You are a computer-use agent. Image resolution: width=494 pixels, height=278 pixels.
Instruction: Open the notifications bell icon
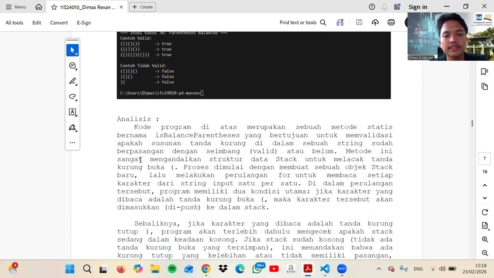click(384, 7)
